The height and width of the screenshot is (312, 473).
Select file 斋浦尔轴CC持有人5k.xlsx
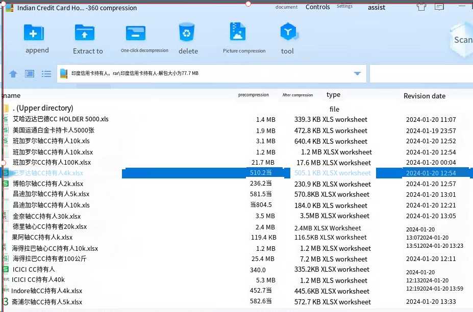click(47, 302)
